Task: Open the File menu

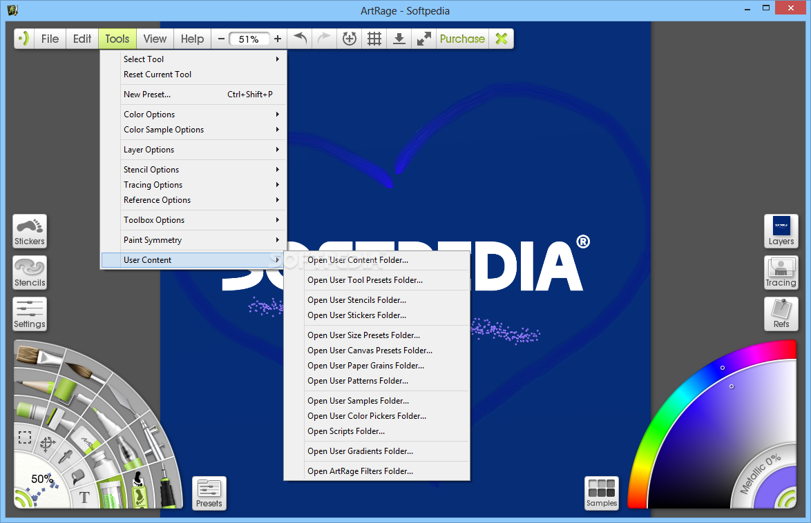Action: 50,39
